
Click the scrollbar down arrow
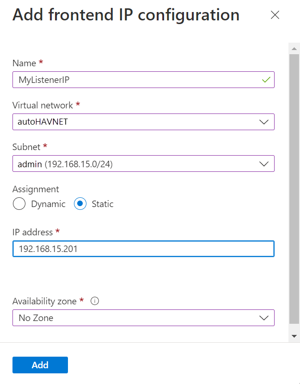[294, 336]
